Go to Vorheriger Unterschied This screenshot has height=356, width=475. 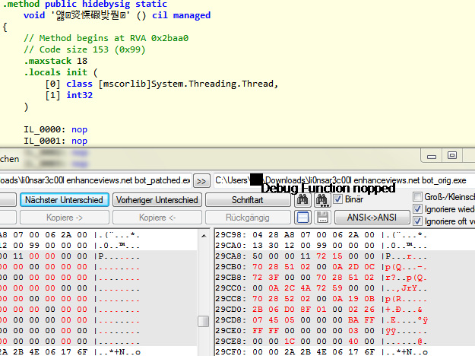point(157,200)
